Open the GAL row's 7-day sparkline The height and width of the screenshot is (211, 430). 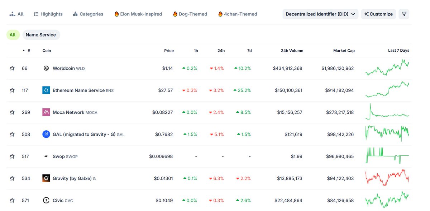pyautogui.click(x=387, y=133)
